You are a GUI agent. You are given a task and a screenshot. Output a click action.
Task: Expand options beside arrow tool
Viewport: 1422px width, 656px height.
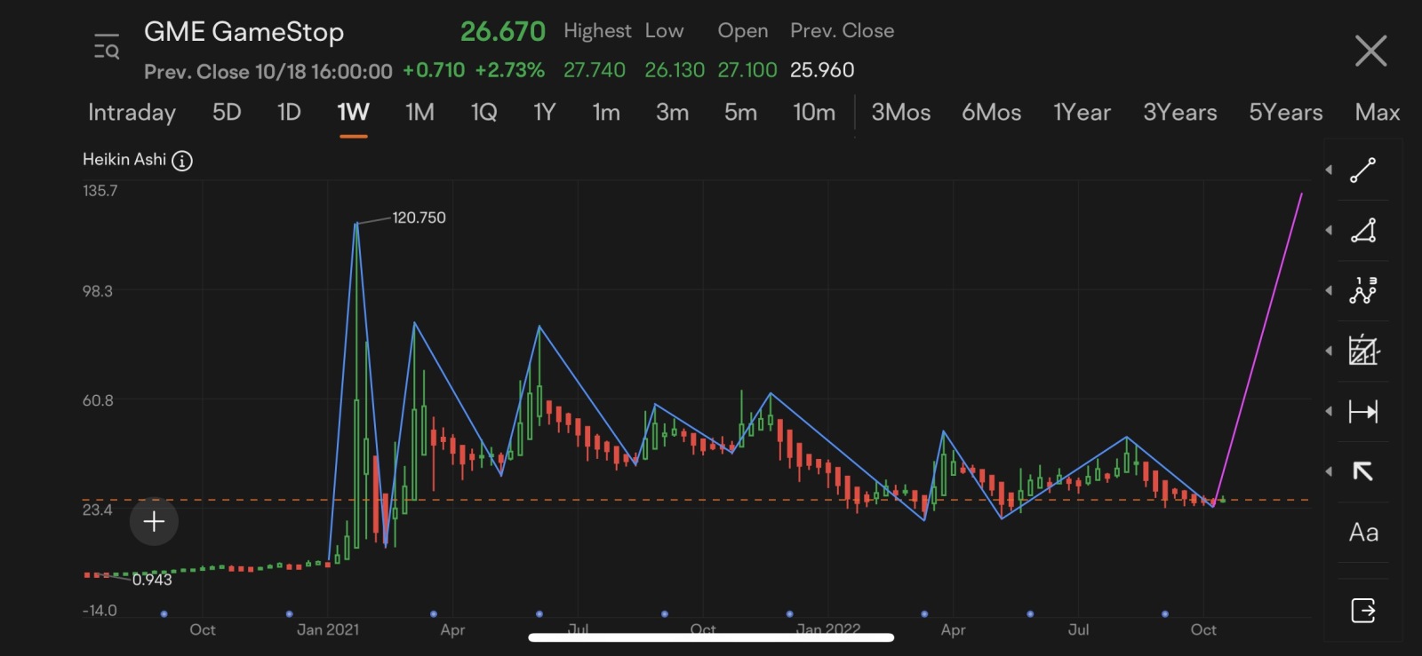pos(1329,471)
